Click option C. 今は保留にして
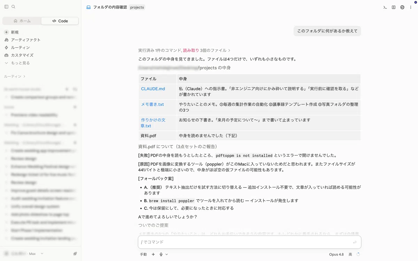 (x=189, y=208)
